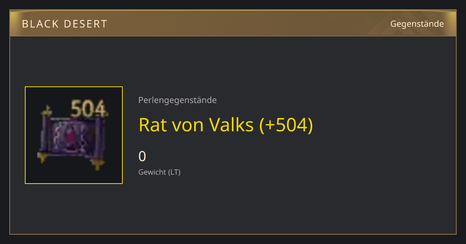Image resolution: width=466 pixels, height=244 pixels.
Task: Open the Gegenstände section link
Action: (417, 24)
